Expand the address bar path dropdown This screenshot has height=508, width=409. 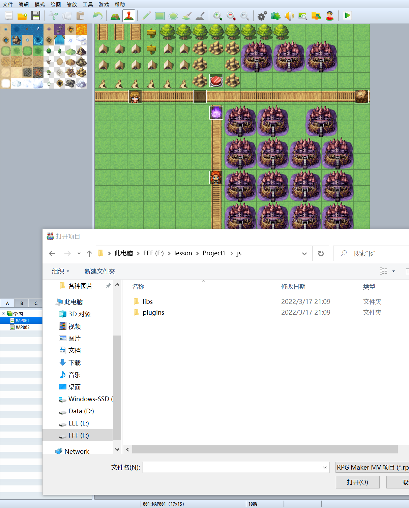pos(304,254)
